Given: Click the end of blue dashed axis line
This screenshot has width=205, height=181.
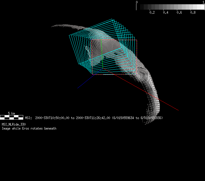Looking at the screenshot, I should tap(78, 88).
